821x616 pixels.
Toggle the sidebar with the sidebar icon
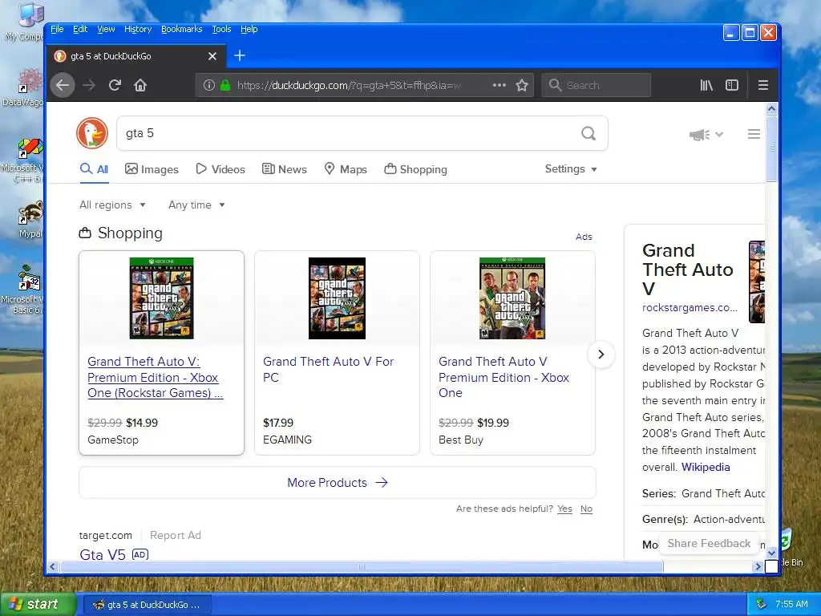tap(732, 85)
